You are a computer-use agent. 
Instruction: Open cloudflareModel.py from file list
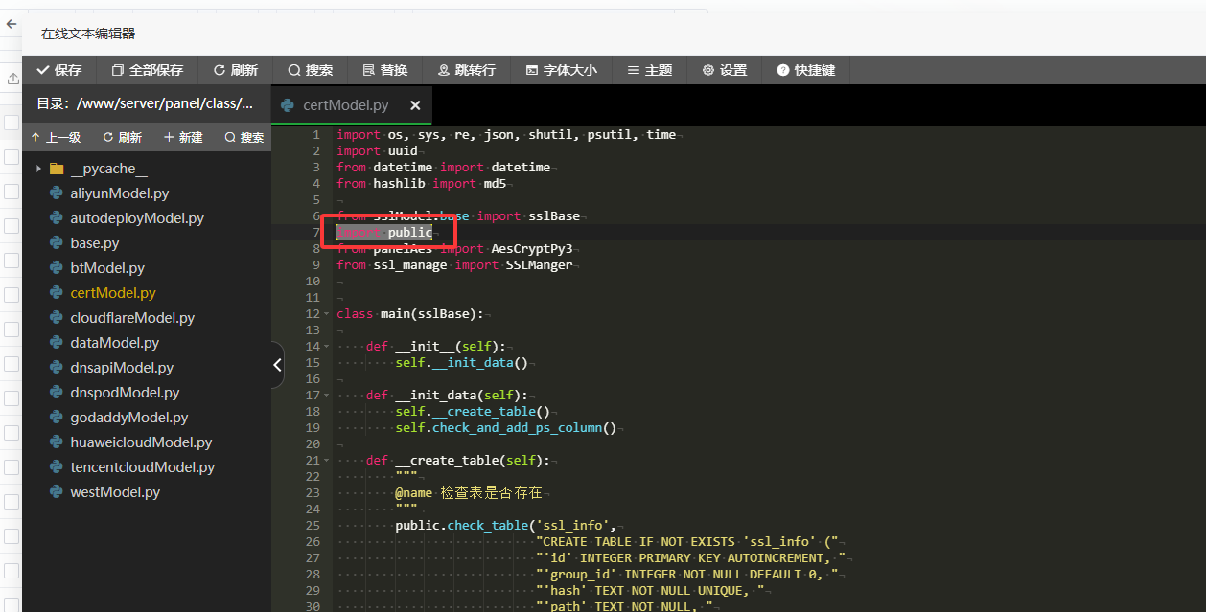pyautogui.click(x=131, y=318)
